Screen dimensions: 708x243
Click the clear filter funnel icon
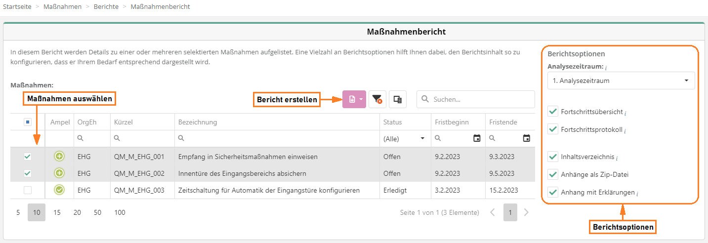tap(377, 99)
